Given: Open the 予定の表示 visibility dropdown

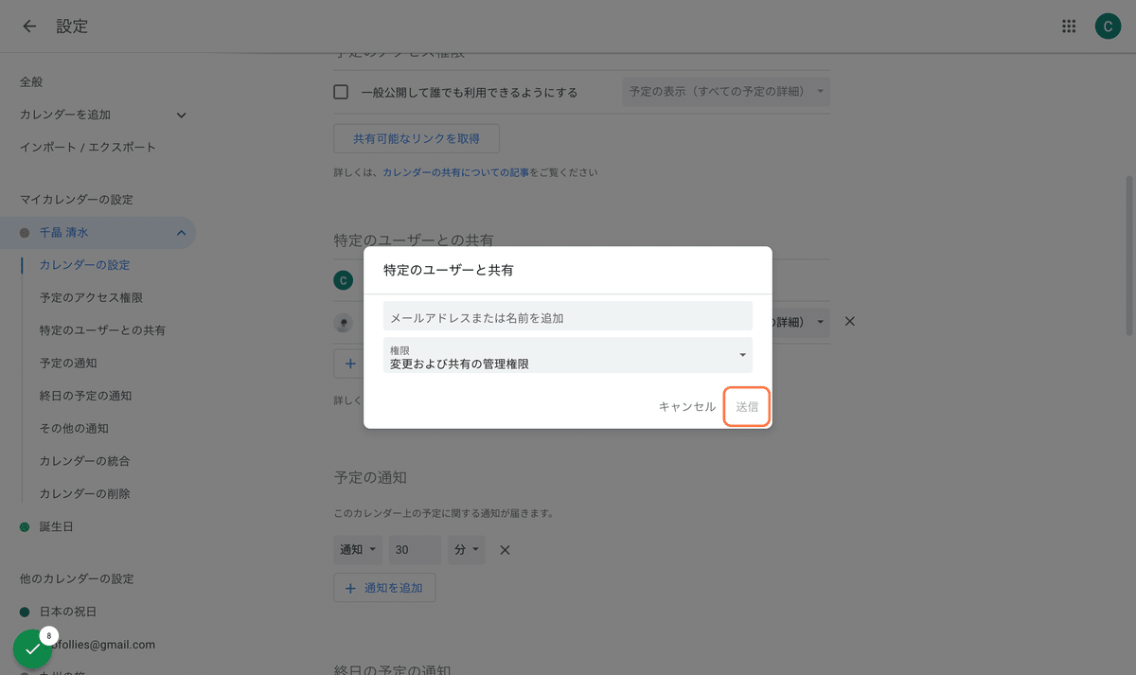Looking at the screenshot, I should point(726,92).
